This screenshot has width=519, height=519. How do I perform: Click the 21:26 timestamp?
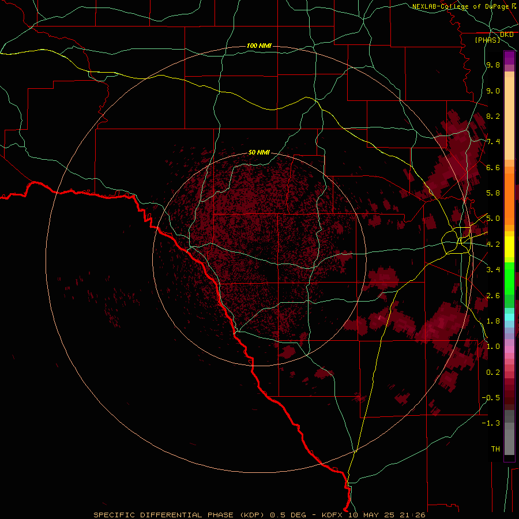[412, 515]
